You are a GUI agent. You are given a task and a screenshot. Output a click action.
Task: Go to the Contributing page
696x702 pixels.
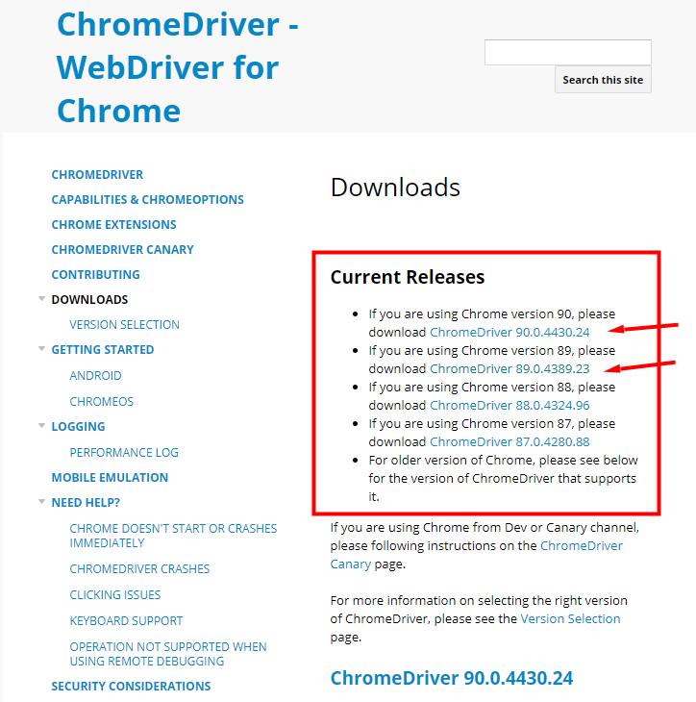coord(96,275)
